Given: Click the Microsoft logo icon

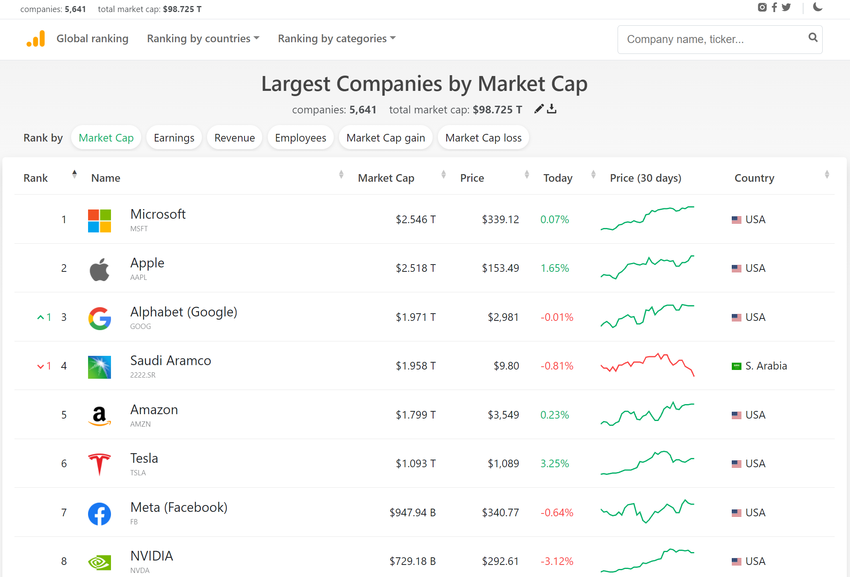Looking at the screenshot, I should tap(99, 220).
